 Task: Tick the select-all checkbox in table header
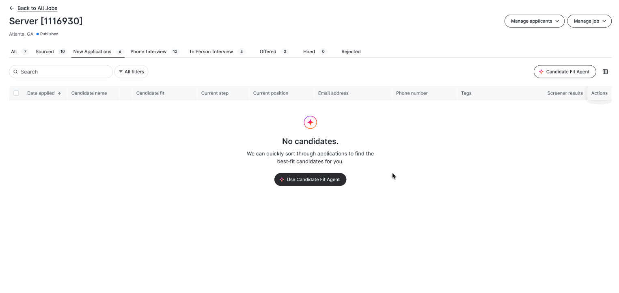pos(16,93)
